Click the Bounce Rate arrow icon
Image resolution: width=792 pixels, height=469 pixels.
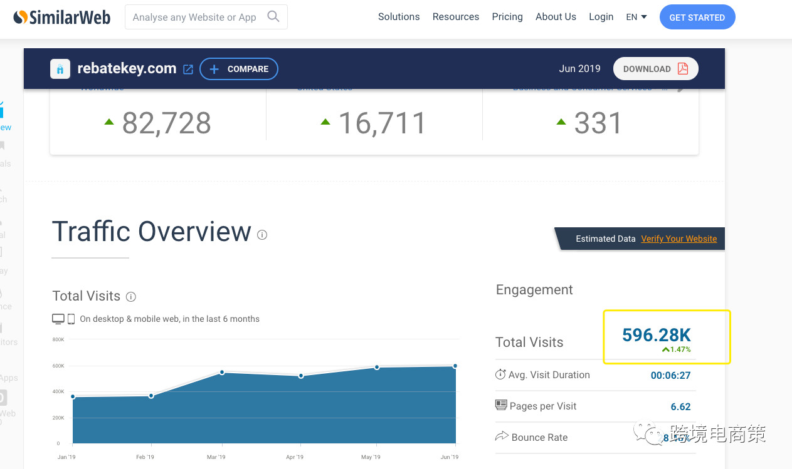502,436
